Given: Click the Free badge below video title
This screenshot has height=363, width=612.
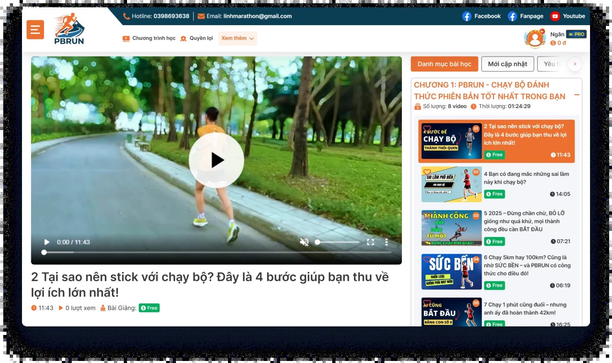Looking at the screenshot, I should (149, 308).
